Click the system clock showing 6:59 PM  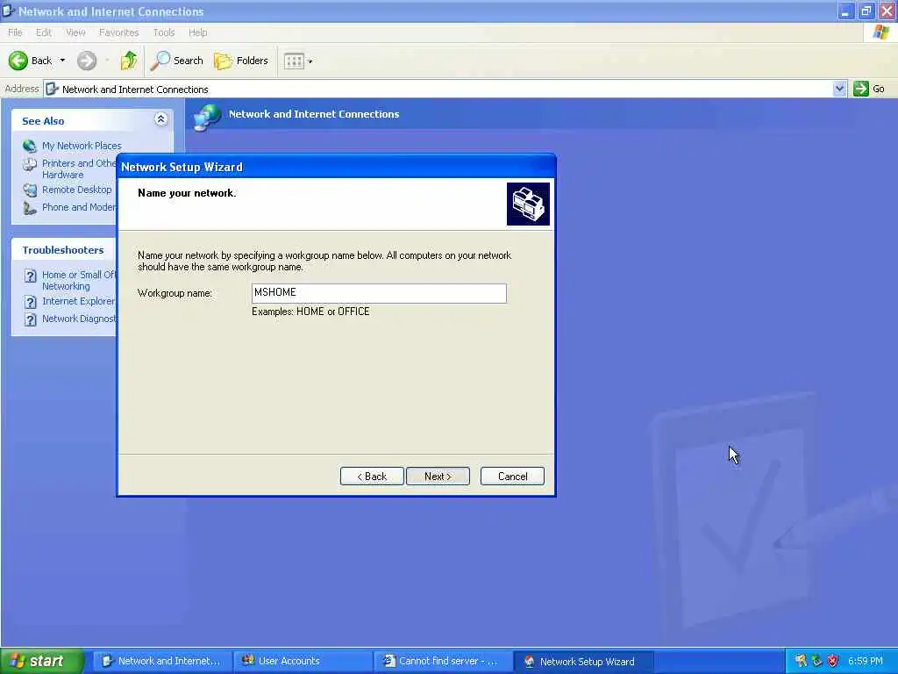point(865,661)
